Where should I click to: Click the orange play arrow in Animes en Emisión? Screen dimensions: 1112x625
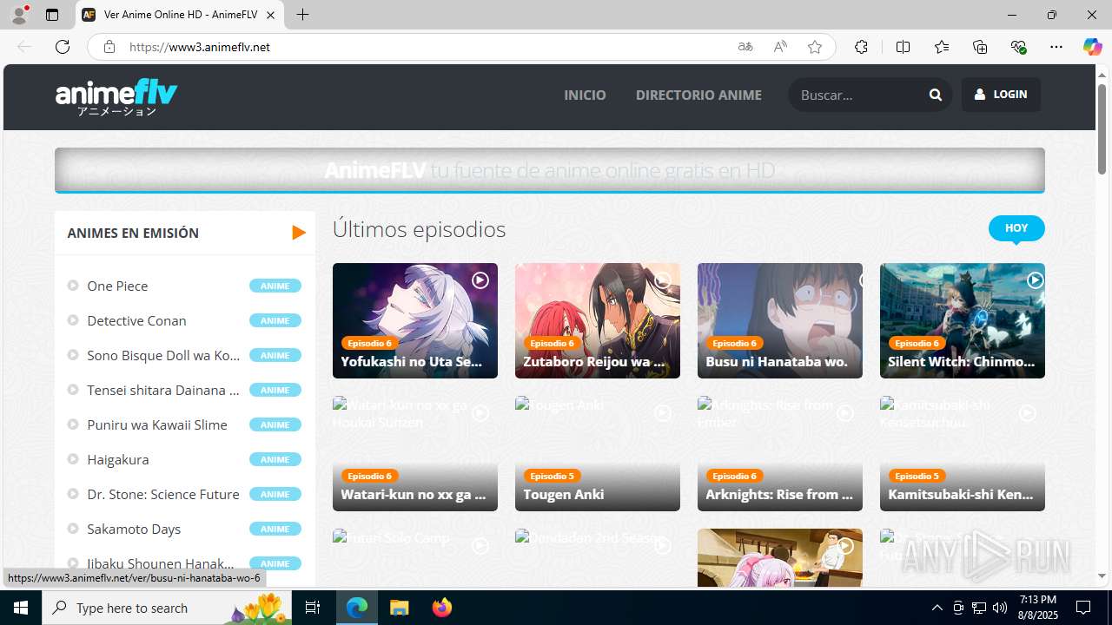click(299, 233)
